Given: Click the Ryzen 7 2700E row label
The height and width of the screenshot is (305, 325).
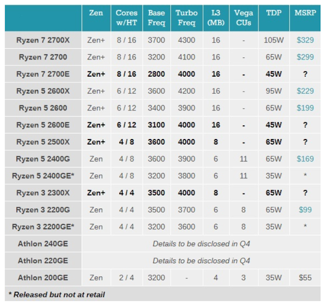Looking at the screenshot, I should [43, 74].
